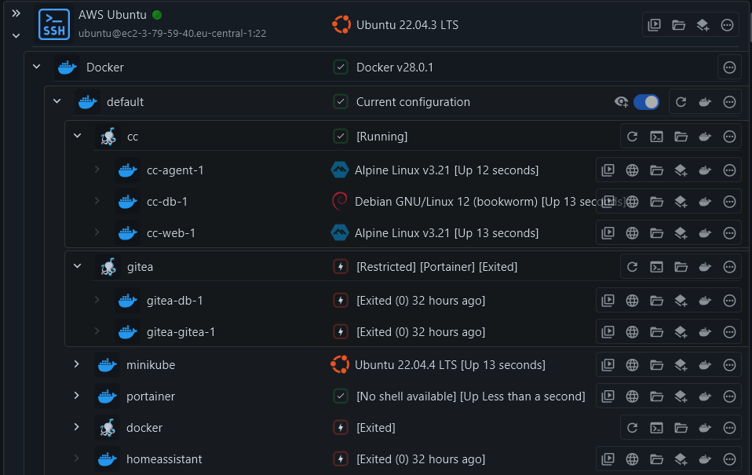752x475 pixels.
Task: Toggle the eye visibility icon on default row
Action: coord(621,102)
